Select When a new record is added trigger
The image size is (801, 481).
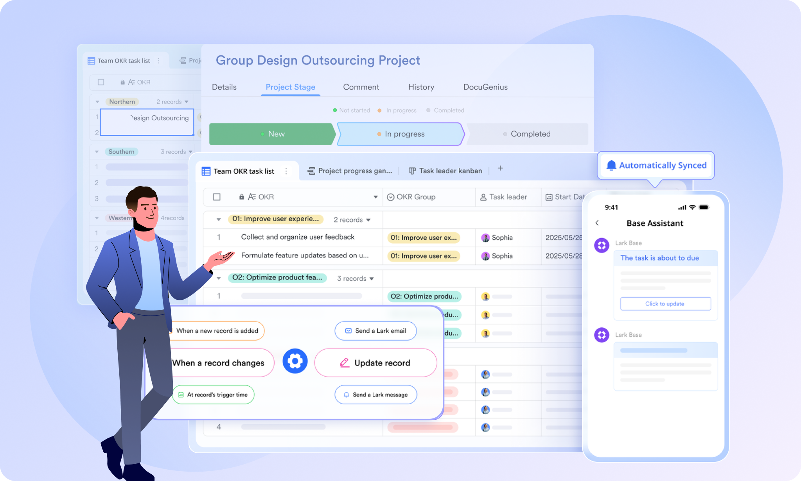pos(217,331)
